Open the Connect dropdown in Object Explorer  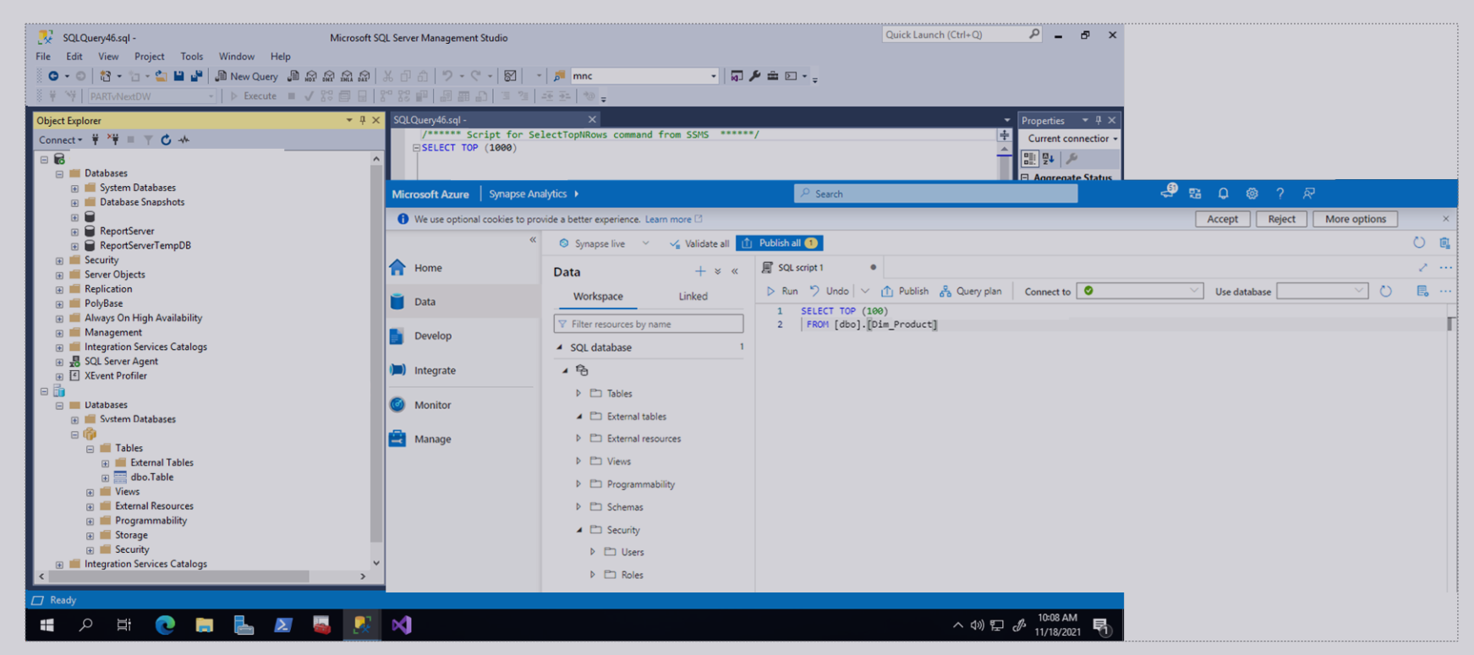pos(61,140)
